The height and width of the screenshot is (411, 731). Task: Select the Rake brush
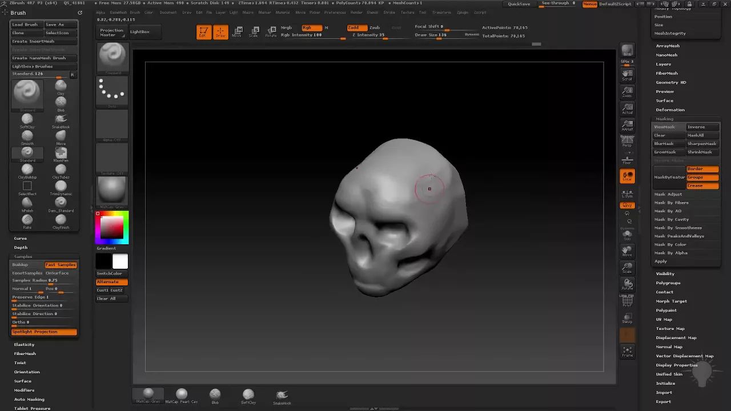(27, 221)
